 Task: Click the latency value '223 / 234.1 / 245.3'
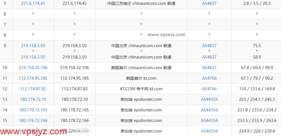[x=257, y=99]
